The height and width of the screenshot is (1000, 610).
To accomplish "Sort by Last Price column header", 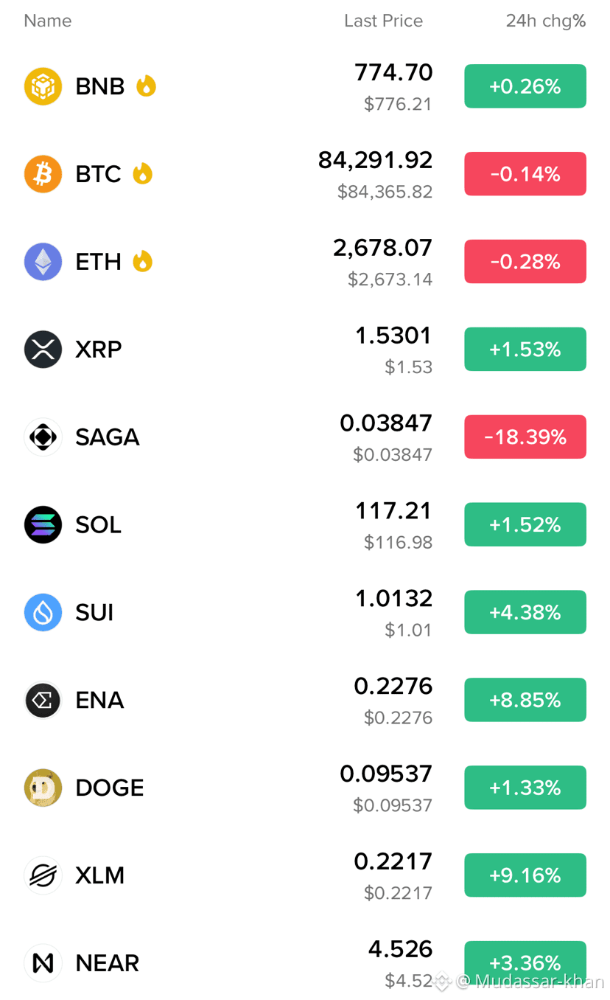I will point(384,21).
